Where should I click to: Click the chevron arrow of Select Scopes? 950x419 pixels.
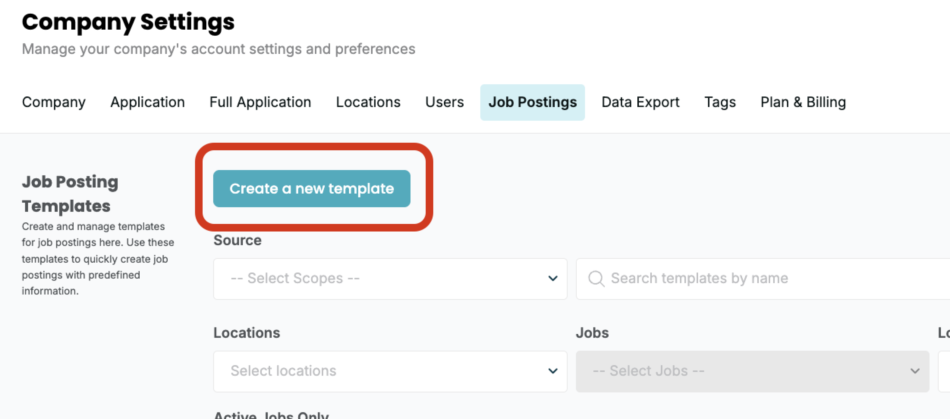pos(552,279)
